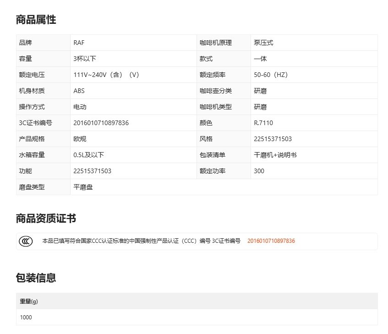Click the 额定功率 value 300

(x=259, y=171)
